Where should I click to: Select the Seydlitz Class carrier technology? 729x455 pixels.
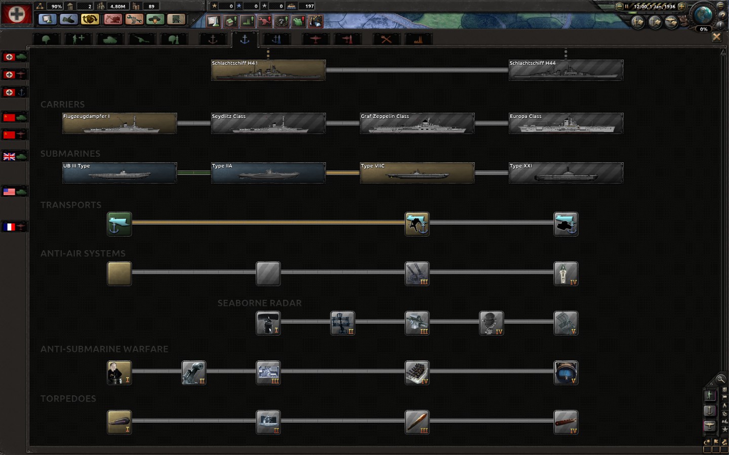pyautogui.click(x=268, y=123)
